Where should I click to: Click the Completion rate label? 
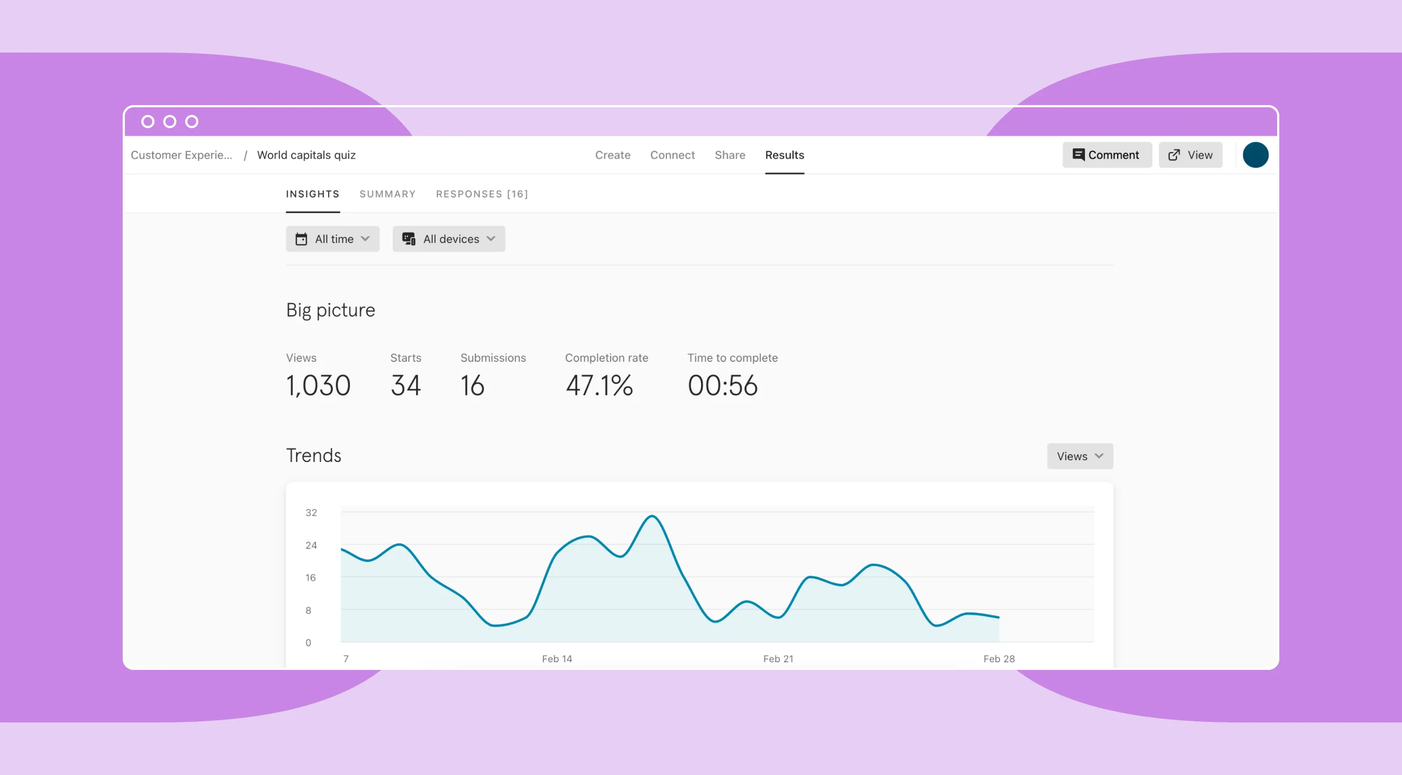point(607,358)
